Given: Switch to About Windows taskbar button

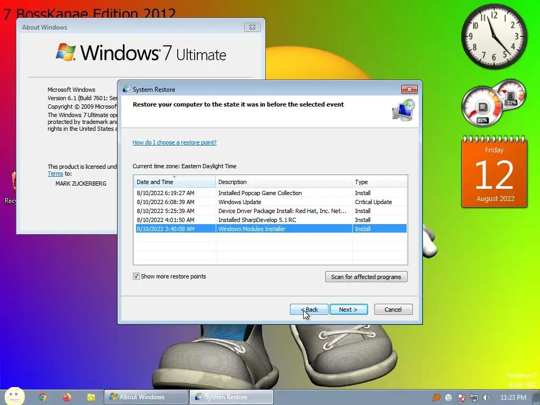Looking at the screenshot, I should pyautogui.click(x=146, y=397).
